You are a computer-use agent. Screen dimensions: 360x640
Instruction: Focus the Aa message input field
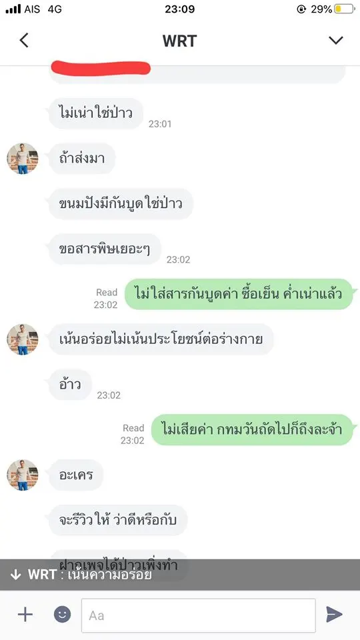199,615
